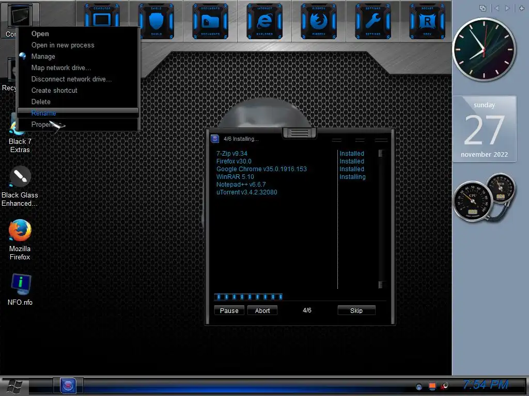
Task: Open Settings wrench dock icon
Action: [373, 21]
